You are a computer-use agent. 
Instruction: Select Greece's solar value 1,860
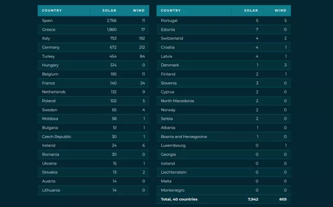coord(112,30)
